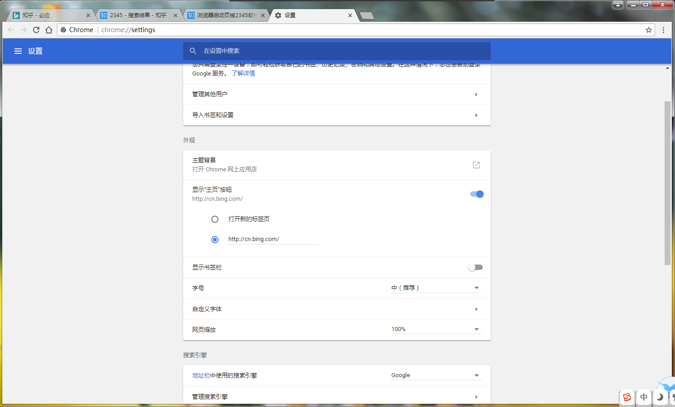Click the hamburger menu beside 设置
The height and width of the screenshot is (407, 675).
click(x=18, y=51)
